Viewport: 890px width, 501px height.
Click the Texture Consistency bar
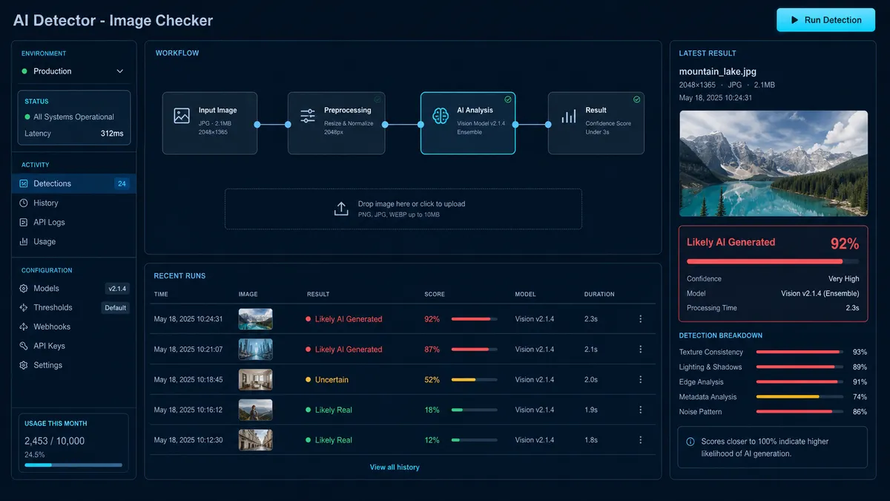[800, 352]
